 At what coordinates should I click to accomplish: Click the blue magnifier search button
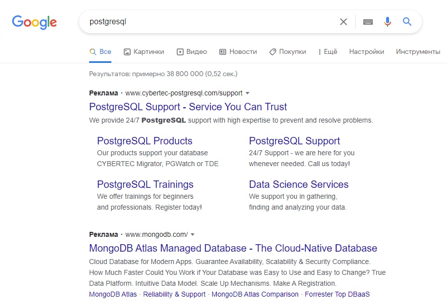407,21
